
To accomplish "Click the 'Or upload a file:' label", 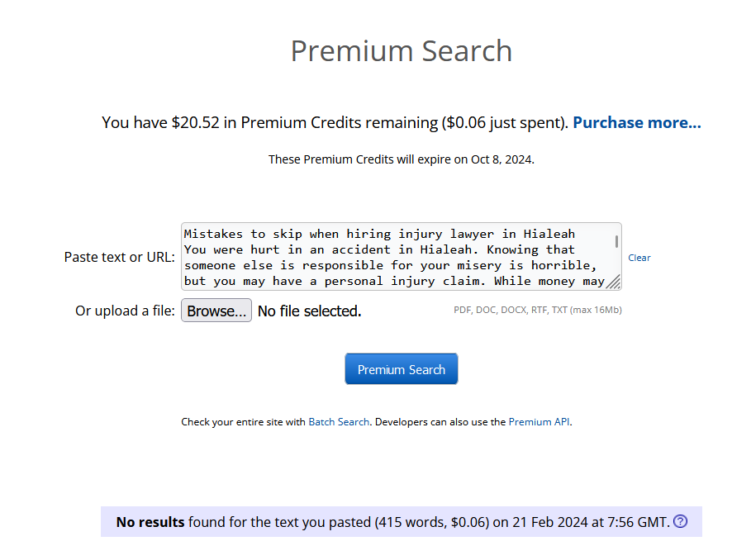I will 125,311.
